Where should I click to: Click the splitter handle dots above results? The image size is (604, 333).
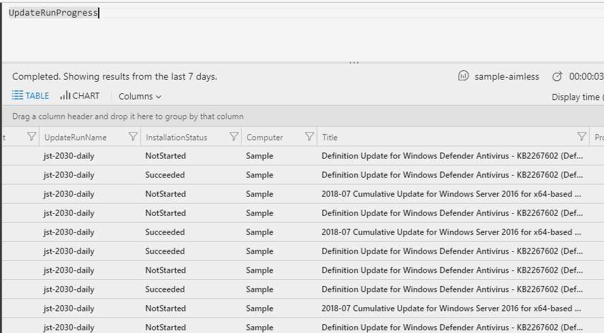(353, 62)
